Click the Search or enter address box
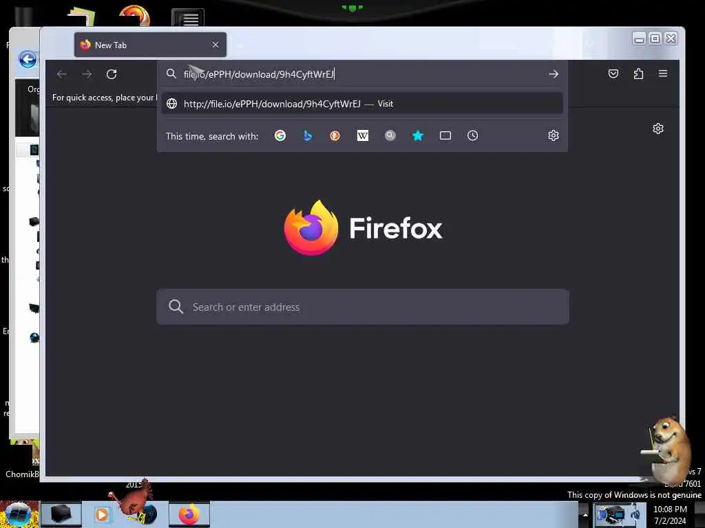Viewport: 705px width, 528px height. click(362, 307)
